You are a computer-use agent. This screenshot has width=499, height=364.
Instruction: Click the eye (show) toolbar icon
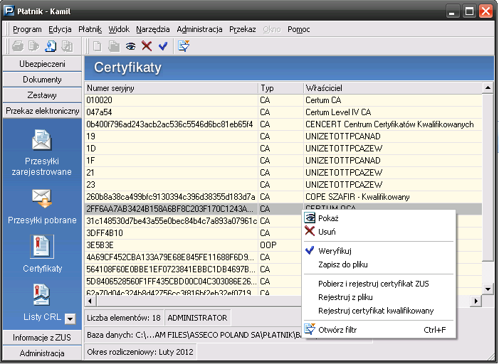pos(130,46)
